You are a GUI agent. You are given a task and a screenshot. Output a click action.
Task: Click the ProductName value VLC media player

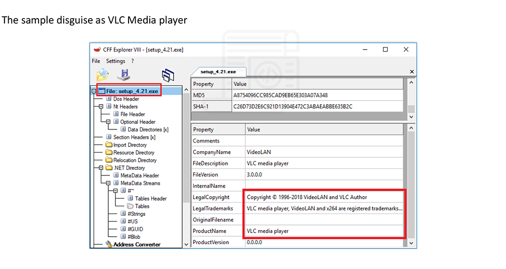pyautogui.click(x=268, y=231)
